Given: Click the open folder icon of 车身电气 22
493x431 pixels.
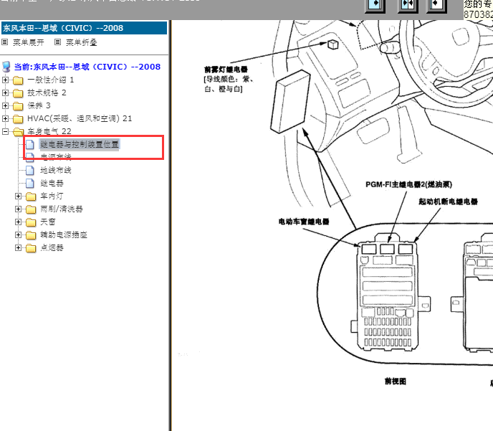Looking at the screenshot, I should pos(18,132).
